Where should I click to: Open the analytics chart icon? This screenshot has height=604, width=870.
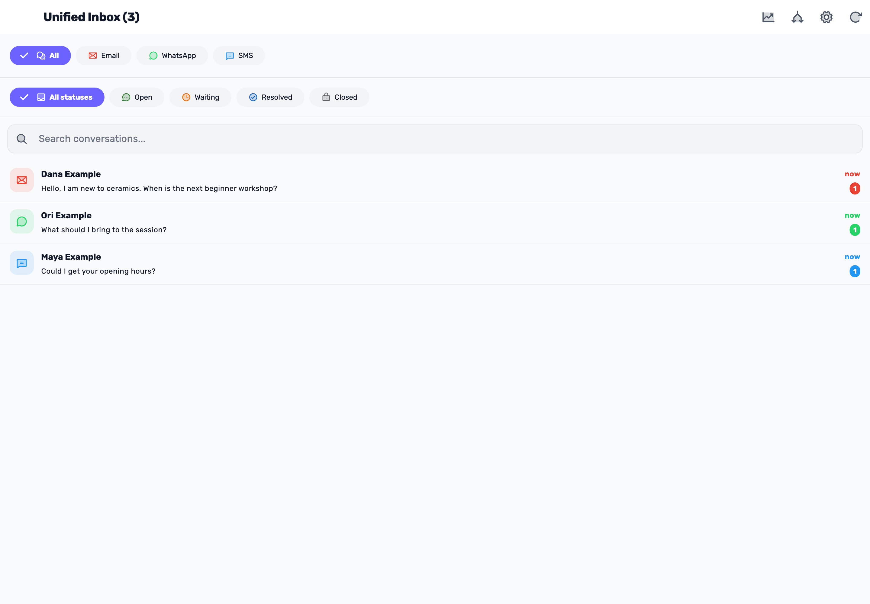pos(768,17)
